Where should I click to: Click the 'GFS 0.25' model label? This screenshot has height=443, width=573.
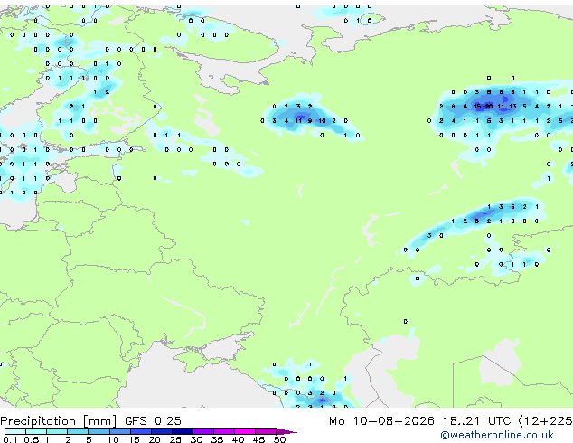pos(153,421)
